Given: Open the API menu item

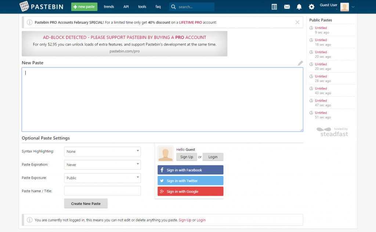Looking at the screenshot, I should (x=126, y=7).
